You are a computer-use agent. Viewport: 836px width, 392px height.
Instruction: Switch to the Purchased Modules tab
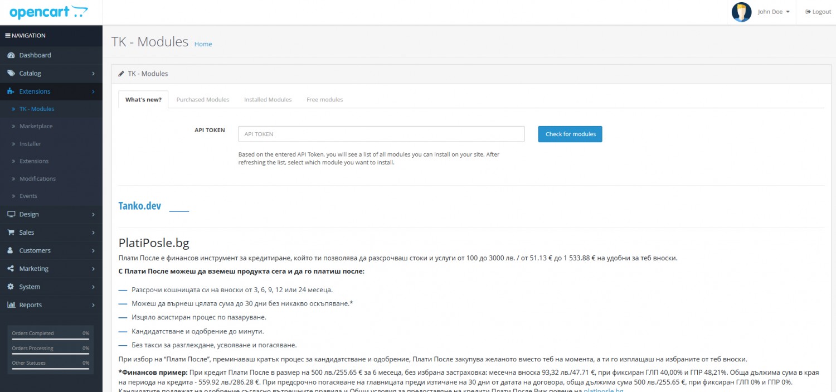[202, 100]
